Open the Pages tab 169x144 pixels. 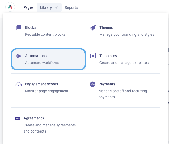(x=28, y=7)
